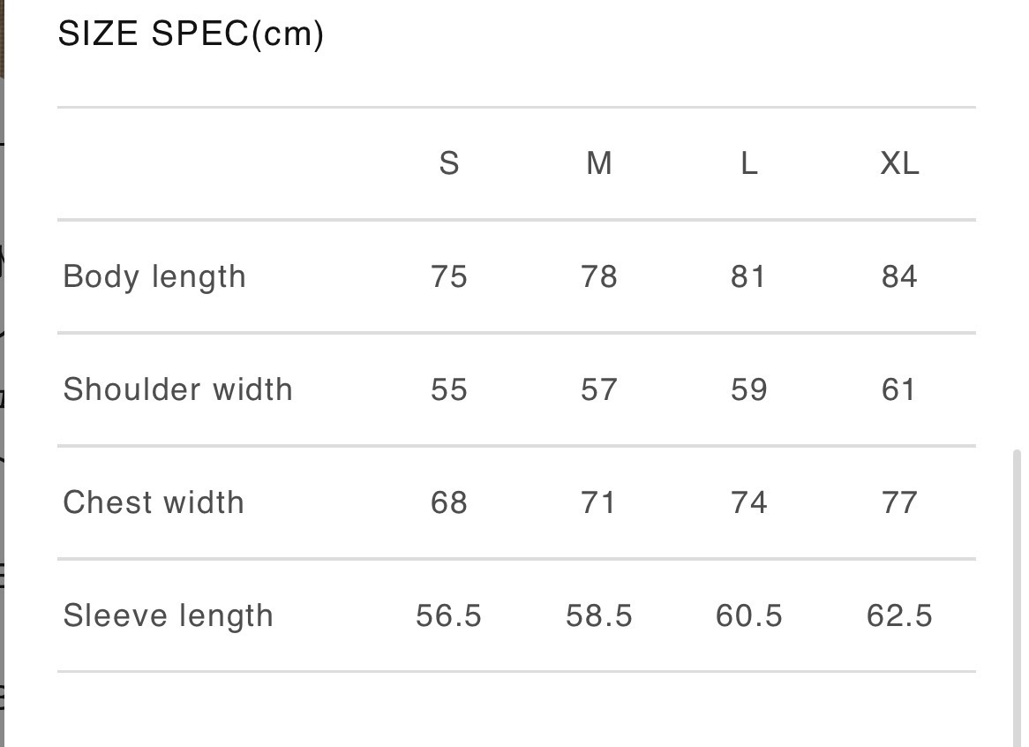Click Sleeve length value 62.5 for size XL
The width and height of the screenshot is (1029, 747).
pos(899,615)
